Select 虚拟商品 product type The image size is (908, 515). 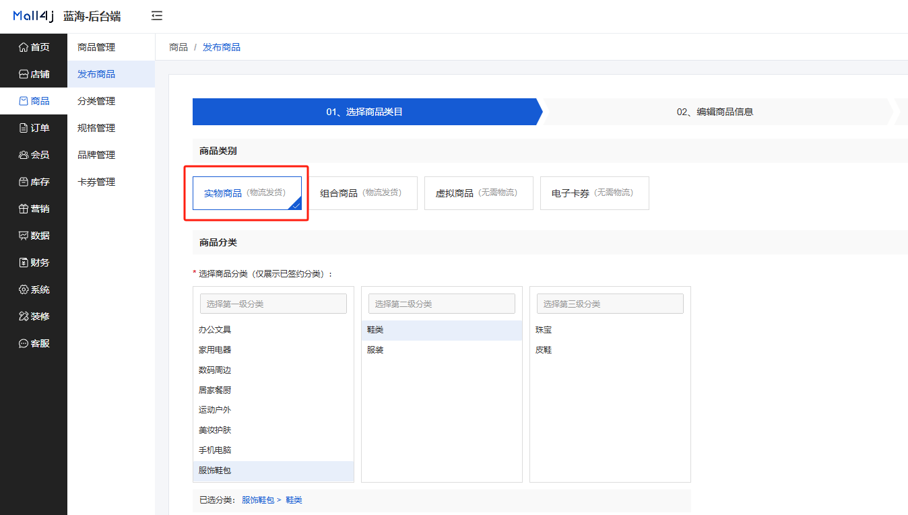pyautogui.click(x=479, y=193)
